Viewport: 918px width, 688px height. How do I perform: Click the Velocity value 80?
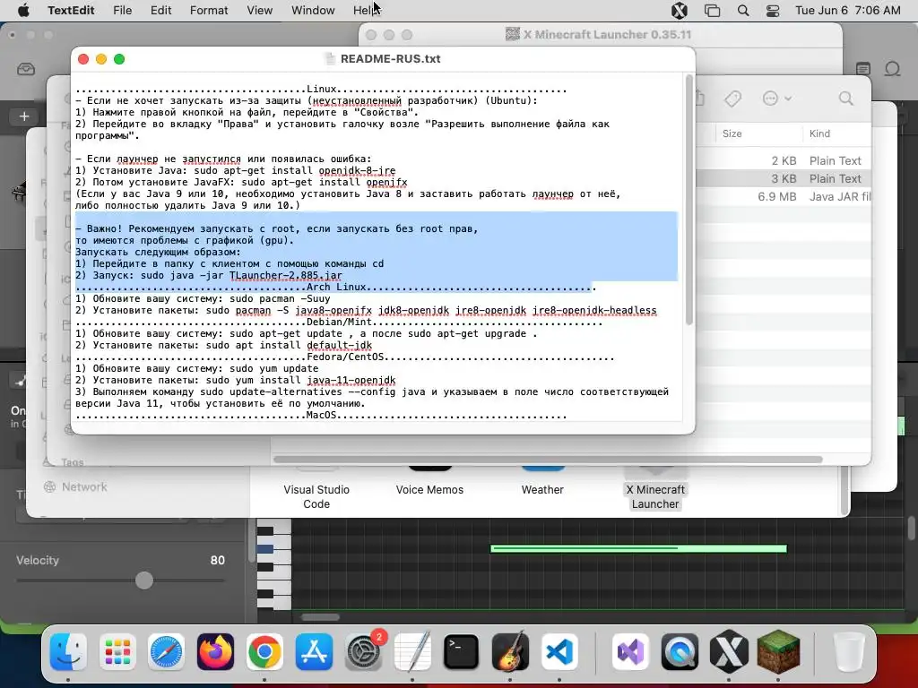tap(217, 561)
